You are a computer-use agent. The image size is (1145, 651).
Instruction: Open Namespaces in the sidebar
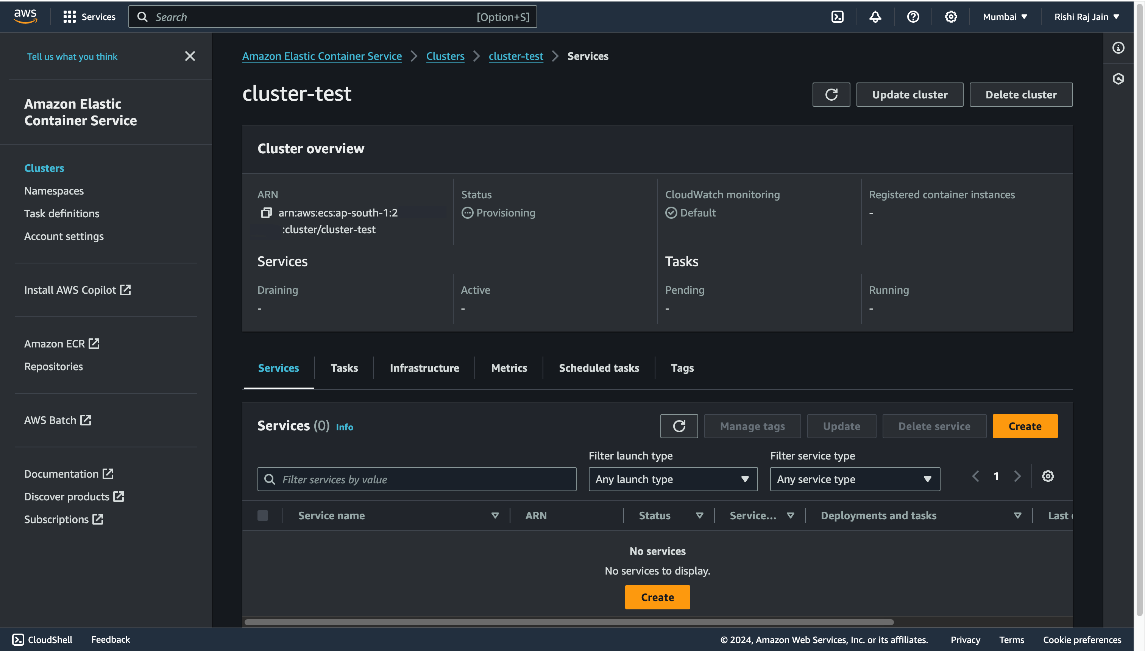pos(54,191)
